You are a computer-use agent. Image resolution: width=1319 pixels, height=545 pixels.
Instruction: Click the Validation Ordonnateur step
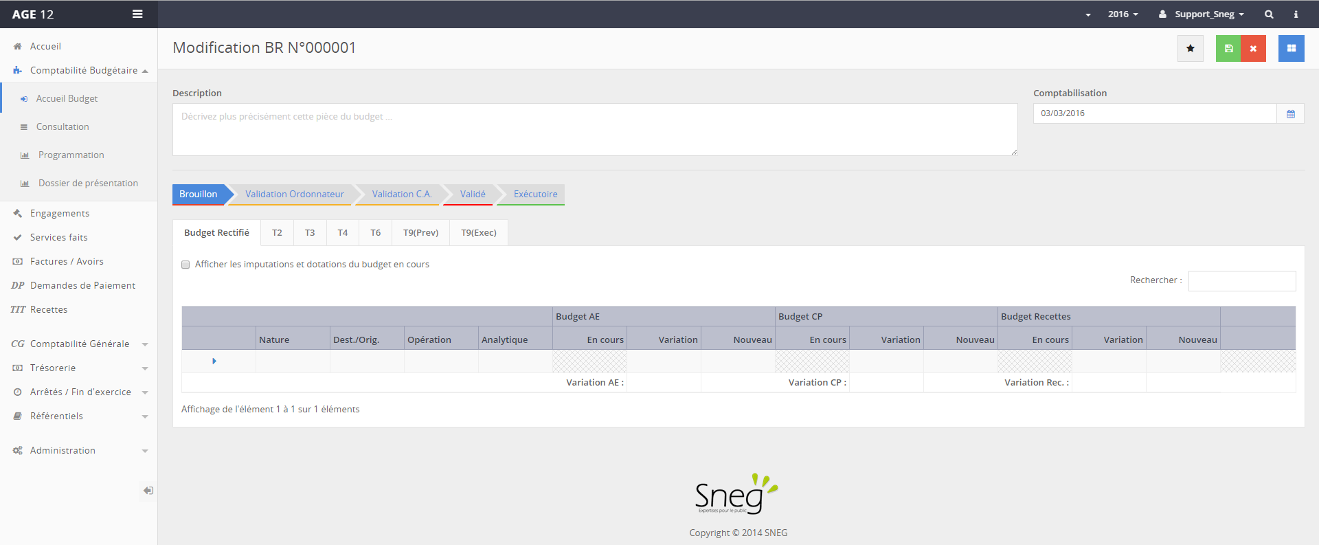click(x=294, y=194)
